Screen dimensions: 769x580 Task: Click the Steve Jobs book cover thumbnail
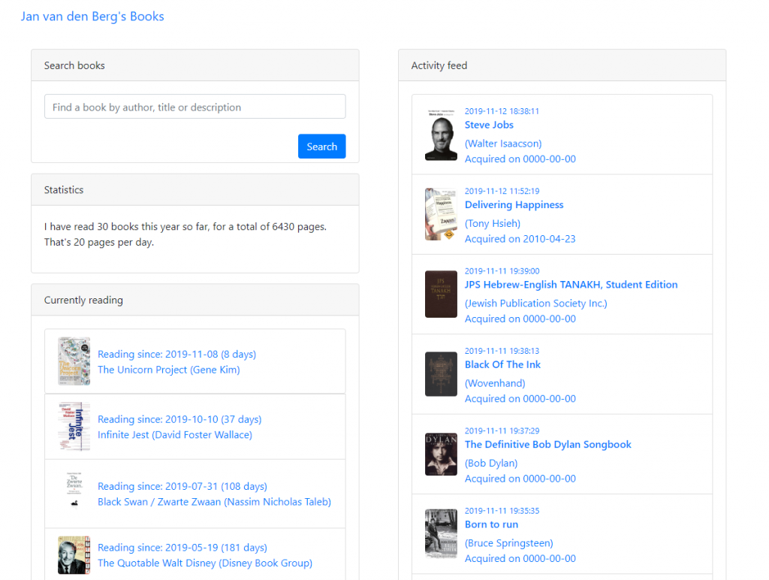pos(441,134)
